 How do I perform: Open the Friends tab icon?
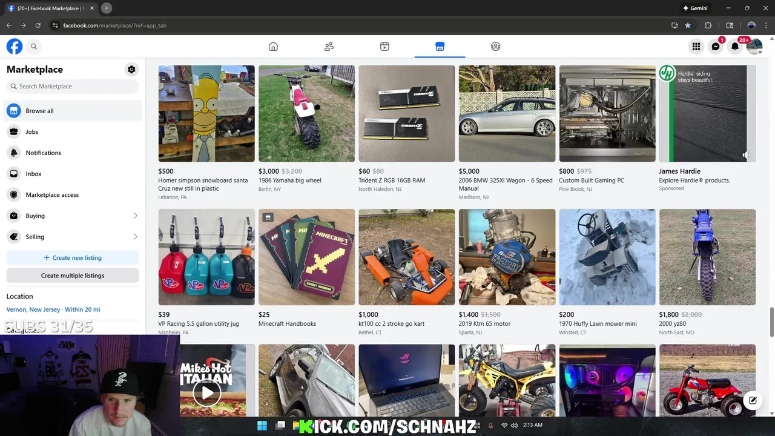[329, 46]
